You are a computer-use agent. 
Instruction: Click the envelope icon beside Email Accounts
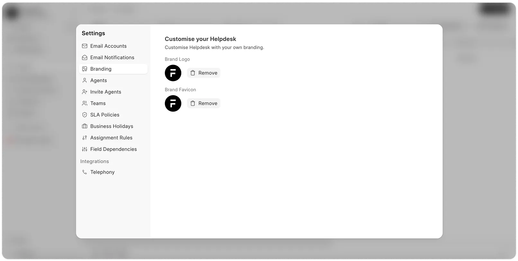point(85,46)
